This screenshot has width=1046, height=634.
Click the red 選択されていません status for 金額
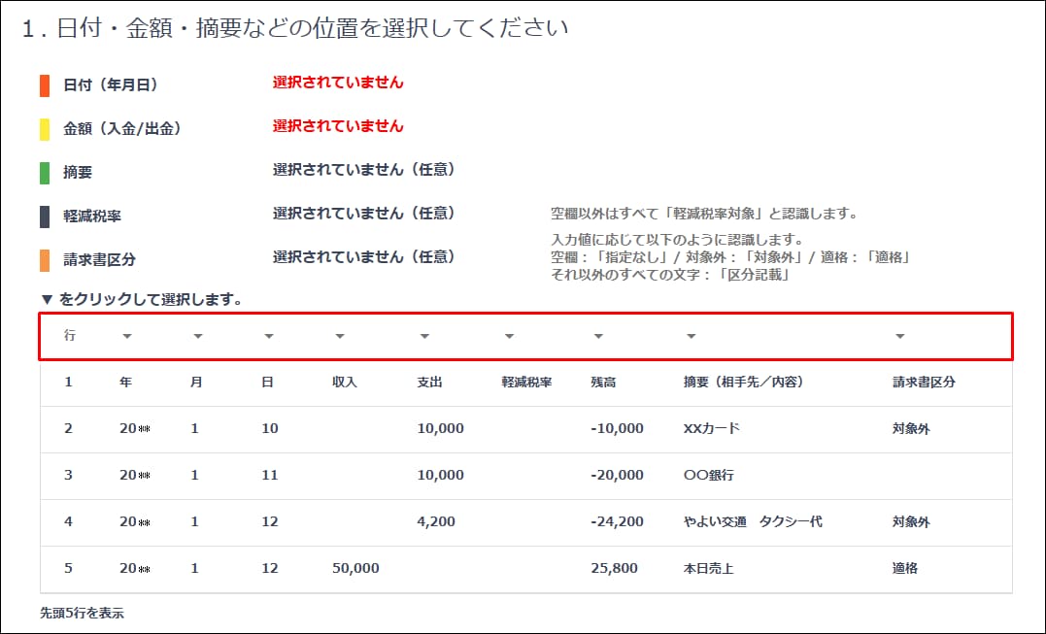click(338, 126)
